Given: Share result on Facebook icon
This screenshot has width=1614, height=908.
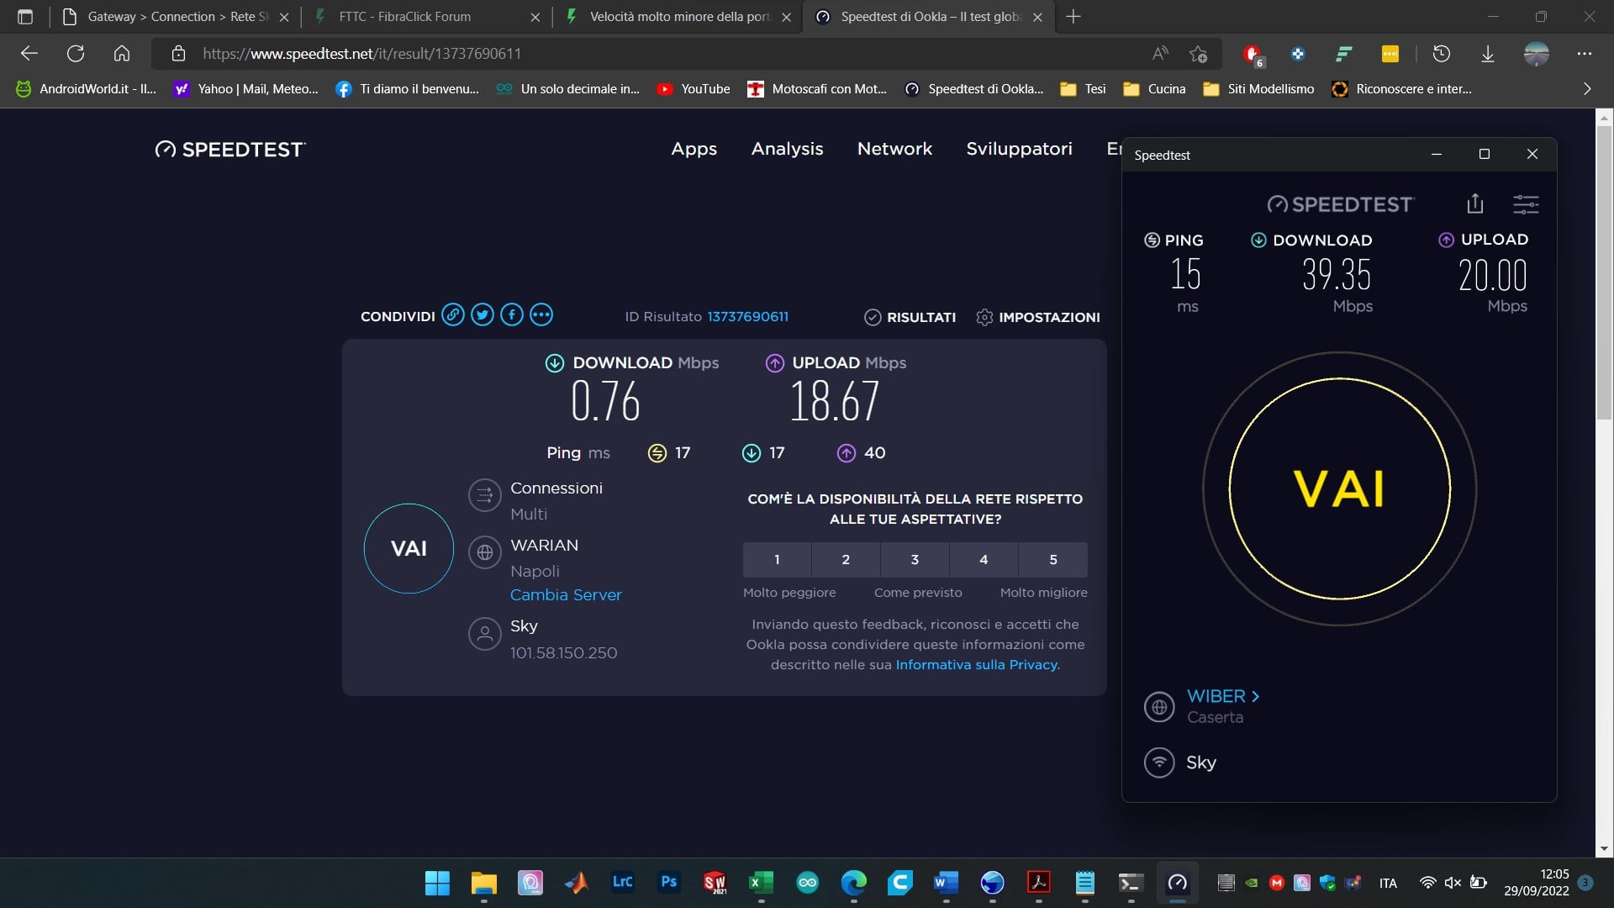Looking at the screenshot, I should pyautogui.click(x=512, y=315).
